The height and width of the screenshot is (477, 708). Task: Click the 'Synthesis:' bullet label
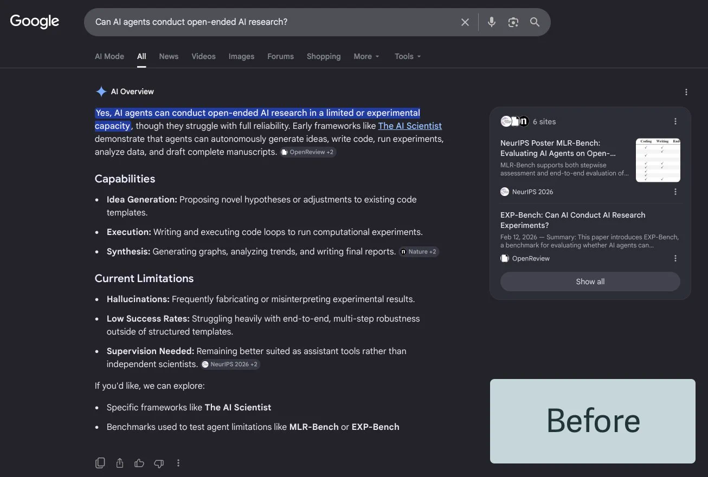(x=128, y=251)
